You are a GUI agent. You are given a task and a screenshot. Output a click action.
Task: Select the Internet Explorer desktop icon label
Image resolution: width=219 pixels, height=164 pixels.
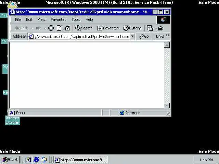13,120
